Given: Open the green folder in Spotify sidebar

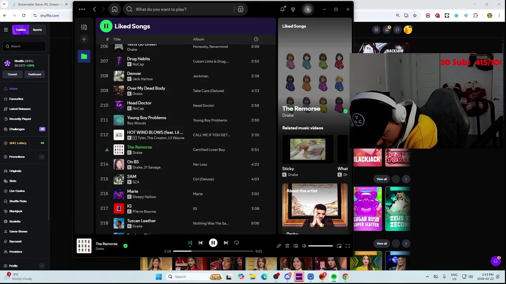Looking at the screenshot, I should (84, 56).
